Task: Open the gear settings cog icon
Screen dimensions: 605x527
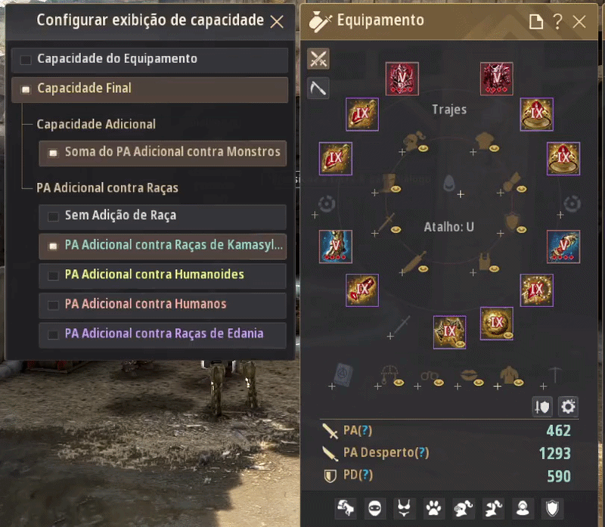Action: tap(568, 407)
